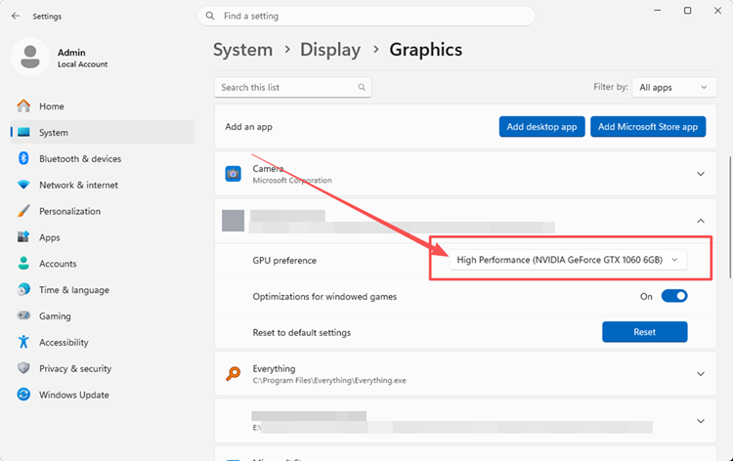Click the Network wifi icon in the sidebar
This screenshot has height=461, width=733.
pyautogui.click(x=23, y=185)
